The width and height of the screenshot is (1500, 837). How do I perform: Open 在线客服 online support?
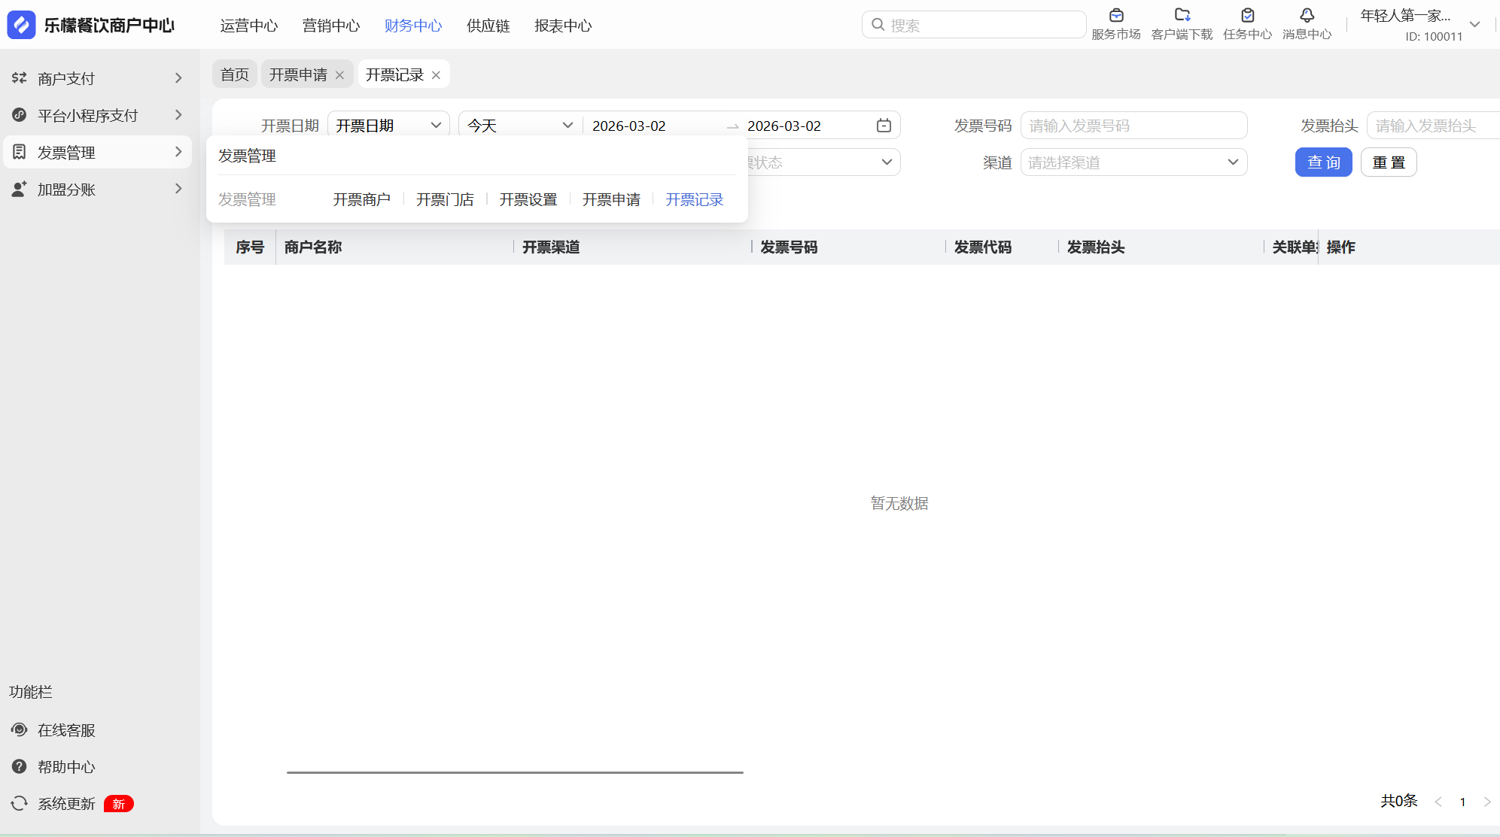coord(66,730)
